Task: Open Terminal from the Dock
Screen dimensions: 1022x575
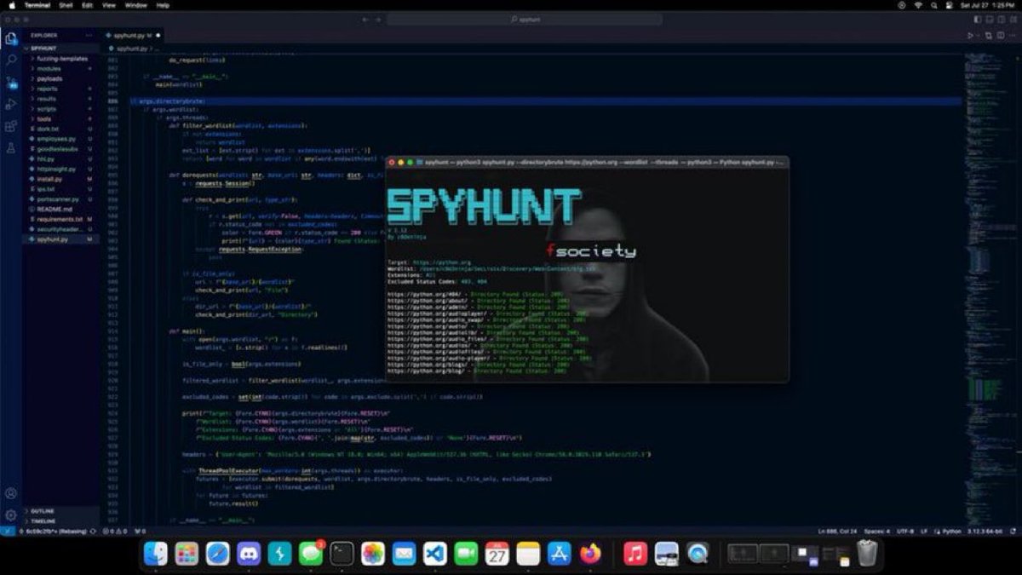Action: point(342,554)
